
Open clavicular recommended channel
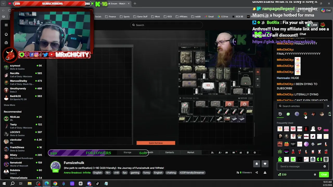(x=23, y=141)
